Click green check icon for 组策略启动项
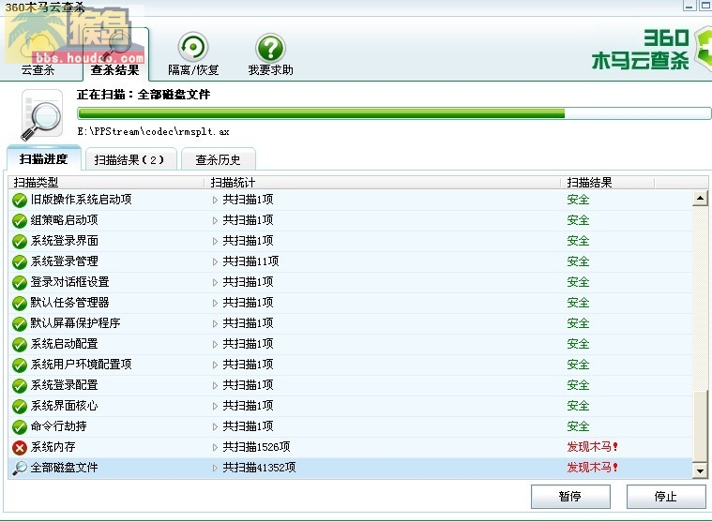The height and width of the screenshot is (522, 712). click(x=20, y=221)
